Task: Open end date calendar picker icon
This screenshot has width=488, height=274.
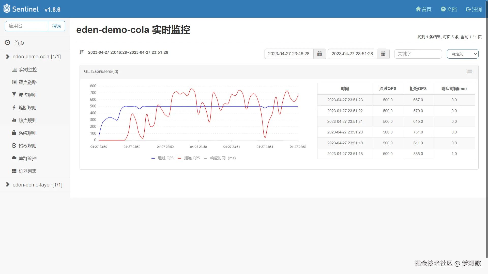Action: (383, 54)
